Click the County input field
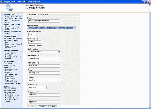 tap(45, 80)
